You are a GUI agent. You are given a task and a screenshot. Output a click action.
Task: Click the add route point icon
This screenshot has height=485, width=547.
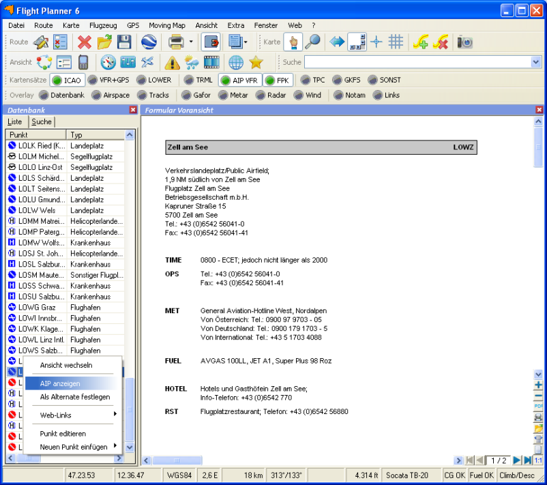coord(421,42)
